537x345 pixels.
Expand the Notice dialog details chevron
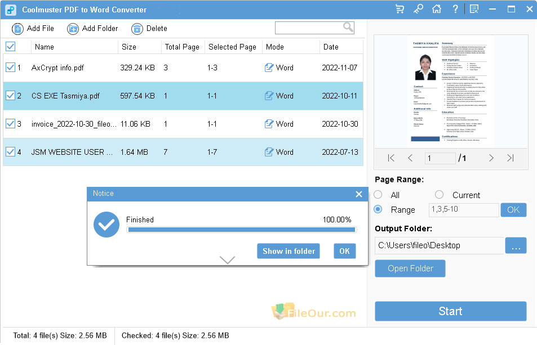[x=227, y=260]
